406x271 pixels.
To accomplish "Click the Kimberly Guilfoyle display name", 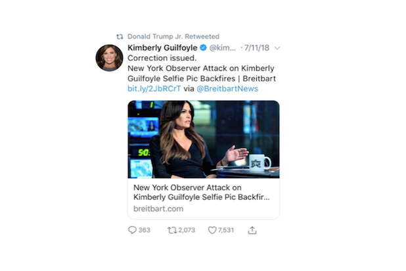I will (x=162, y=48).
